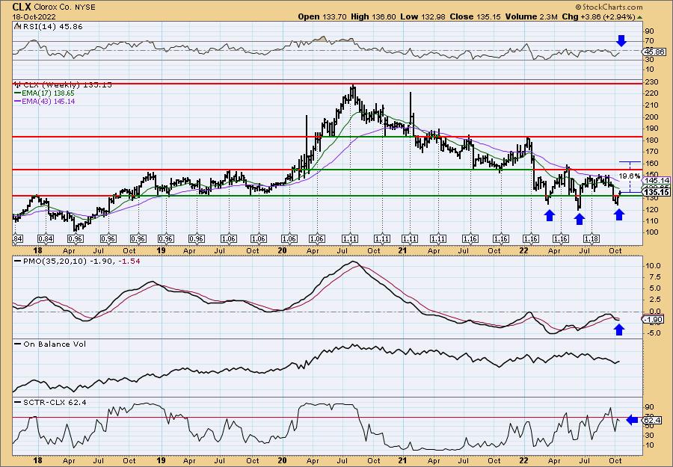Click the 'RSI(14) 45.86' panel label
The image size is (673, 467).
(52, 27)
